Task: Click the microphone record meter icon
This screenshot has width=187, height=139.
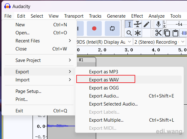Action: pyautogui.click(x=158, y=24)
